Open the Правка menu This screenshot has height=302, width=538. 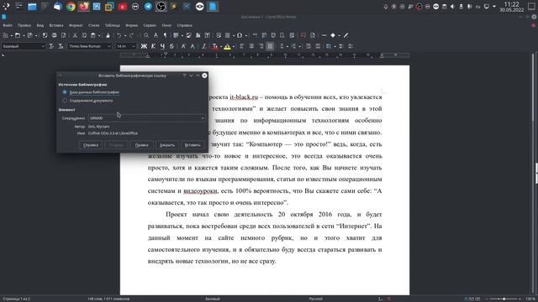(24, 25)
